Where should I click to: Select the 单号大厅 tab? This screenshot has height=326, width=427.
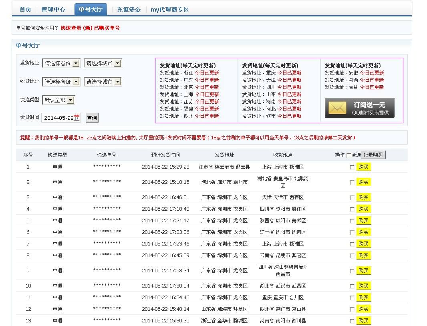tap(91, 10)
